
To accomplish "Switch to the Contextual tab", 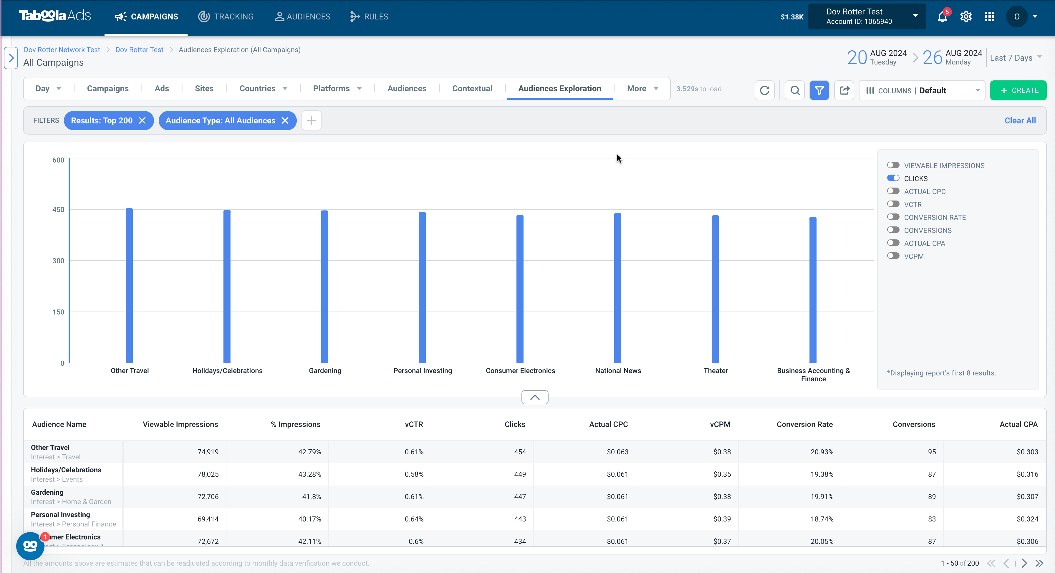I will click(x=472, y=88).
